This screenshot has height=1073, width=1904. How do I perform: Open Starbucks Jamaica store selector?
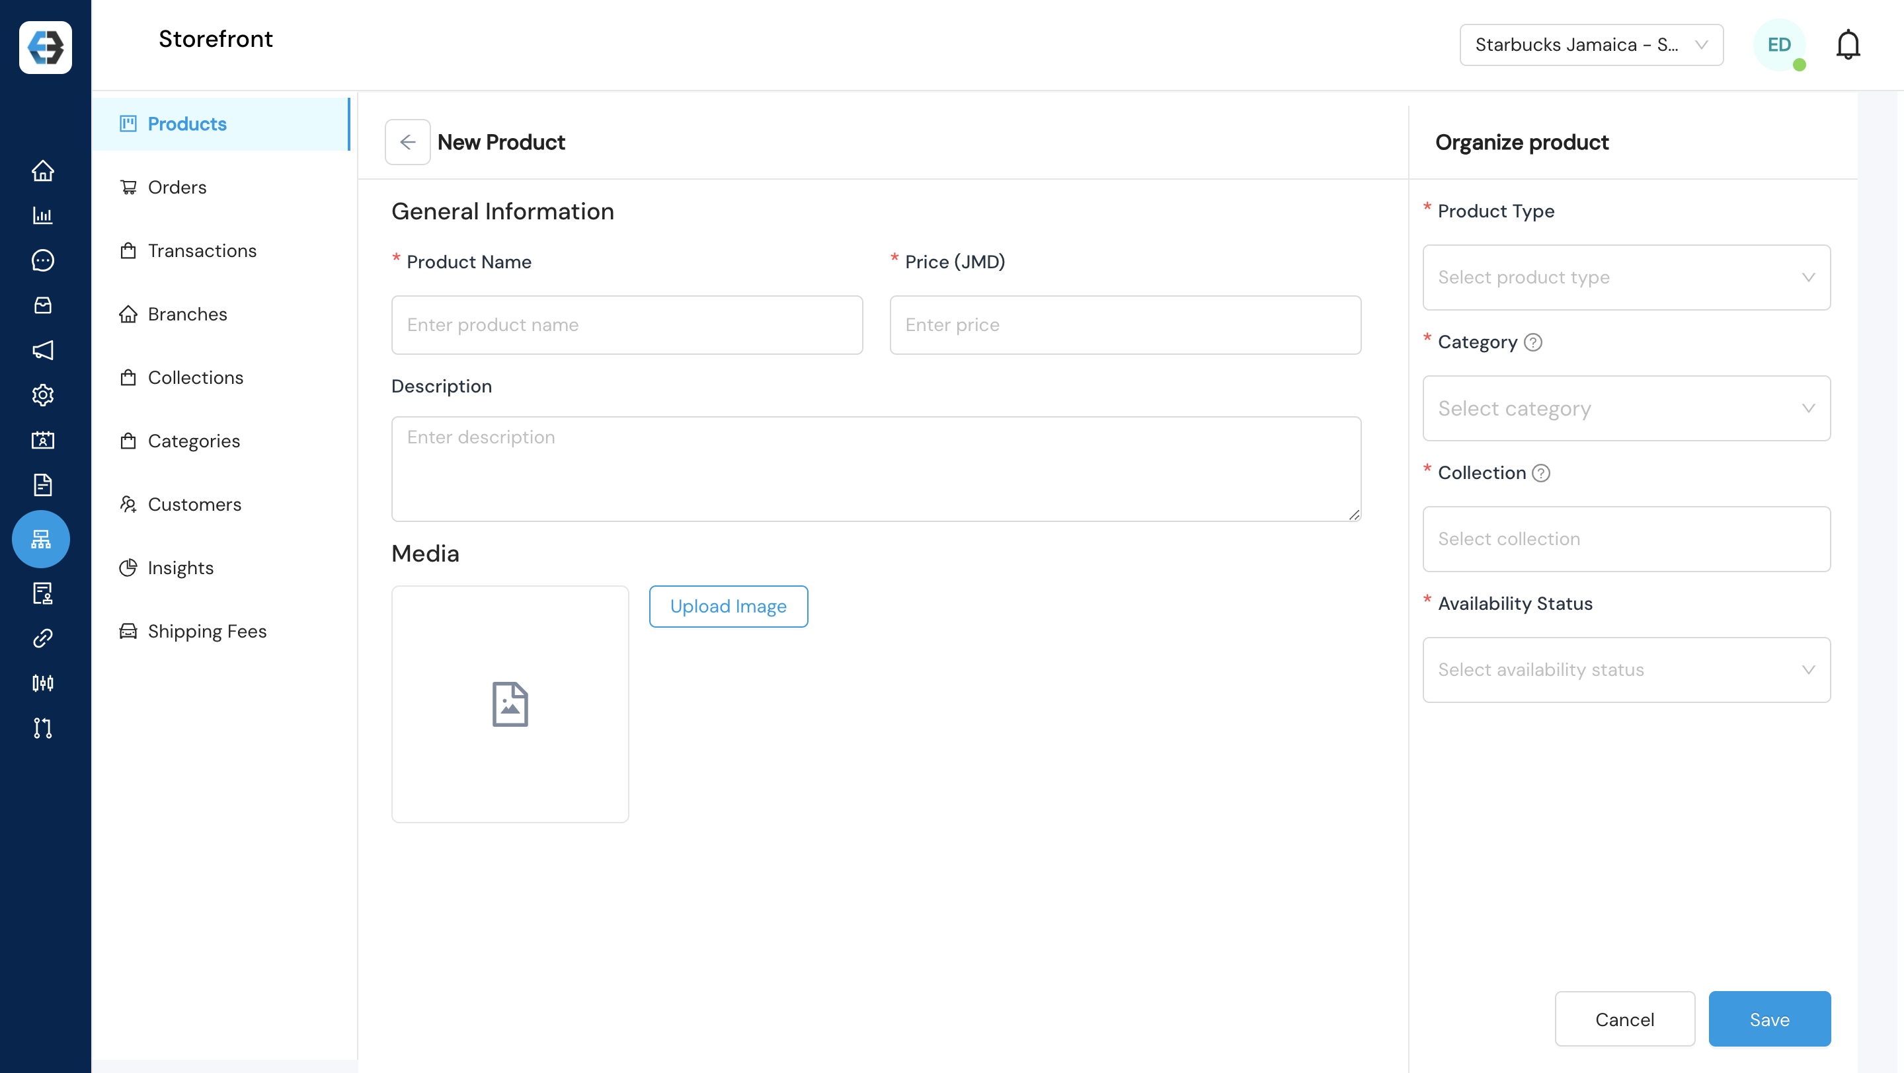(1591, 45)
